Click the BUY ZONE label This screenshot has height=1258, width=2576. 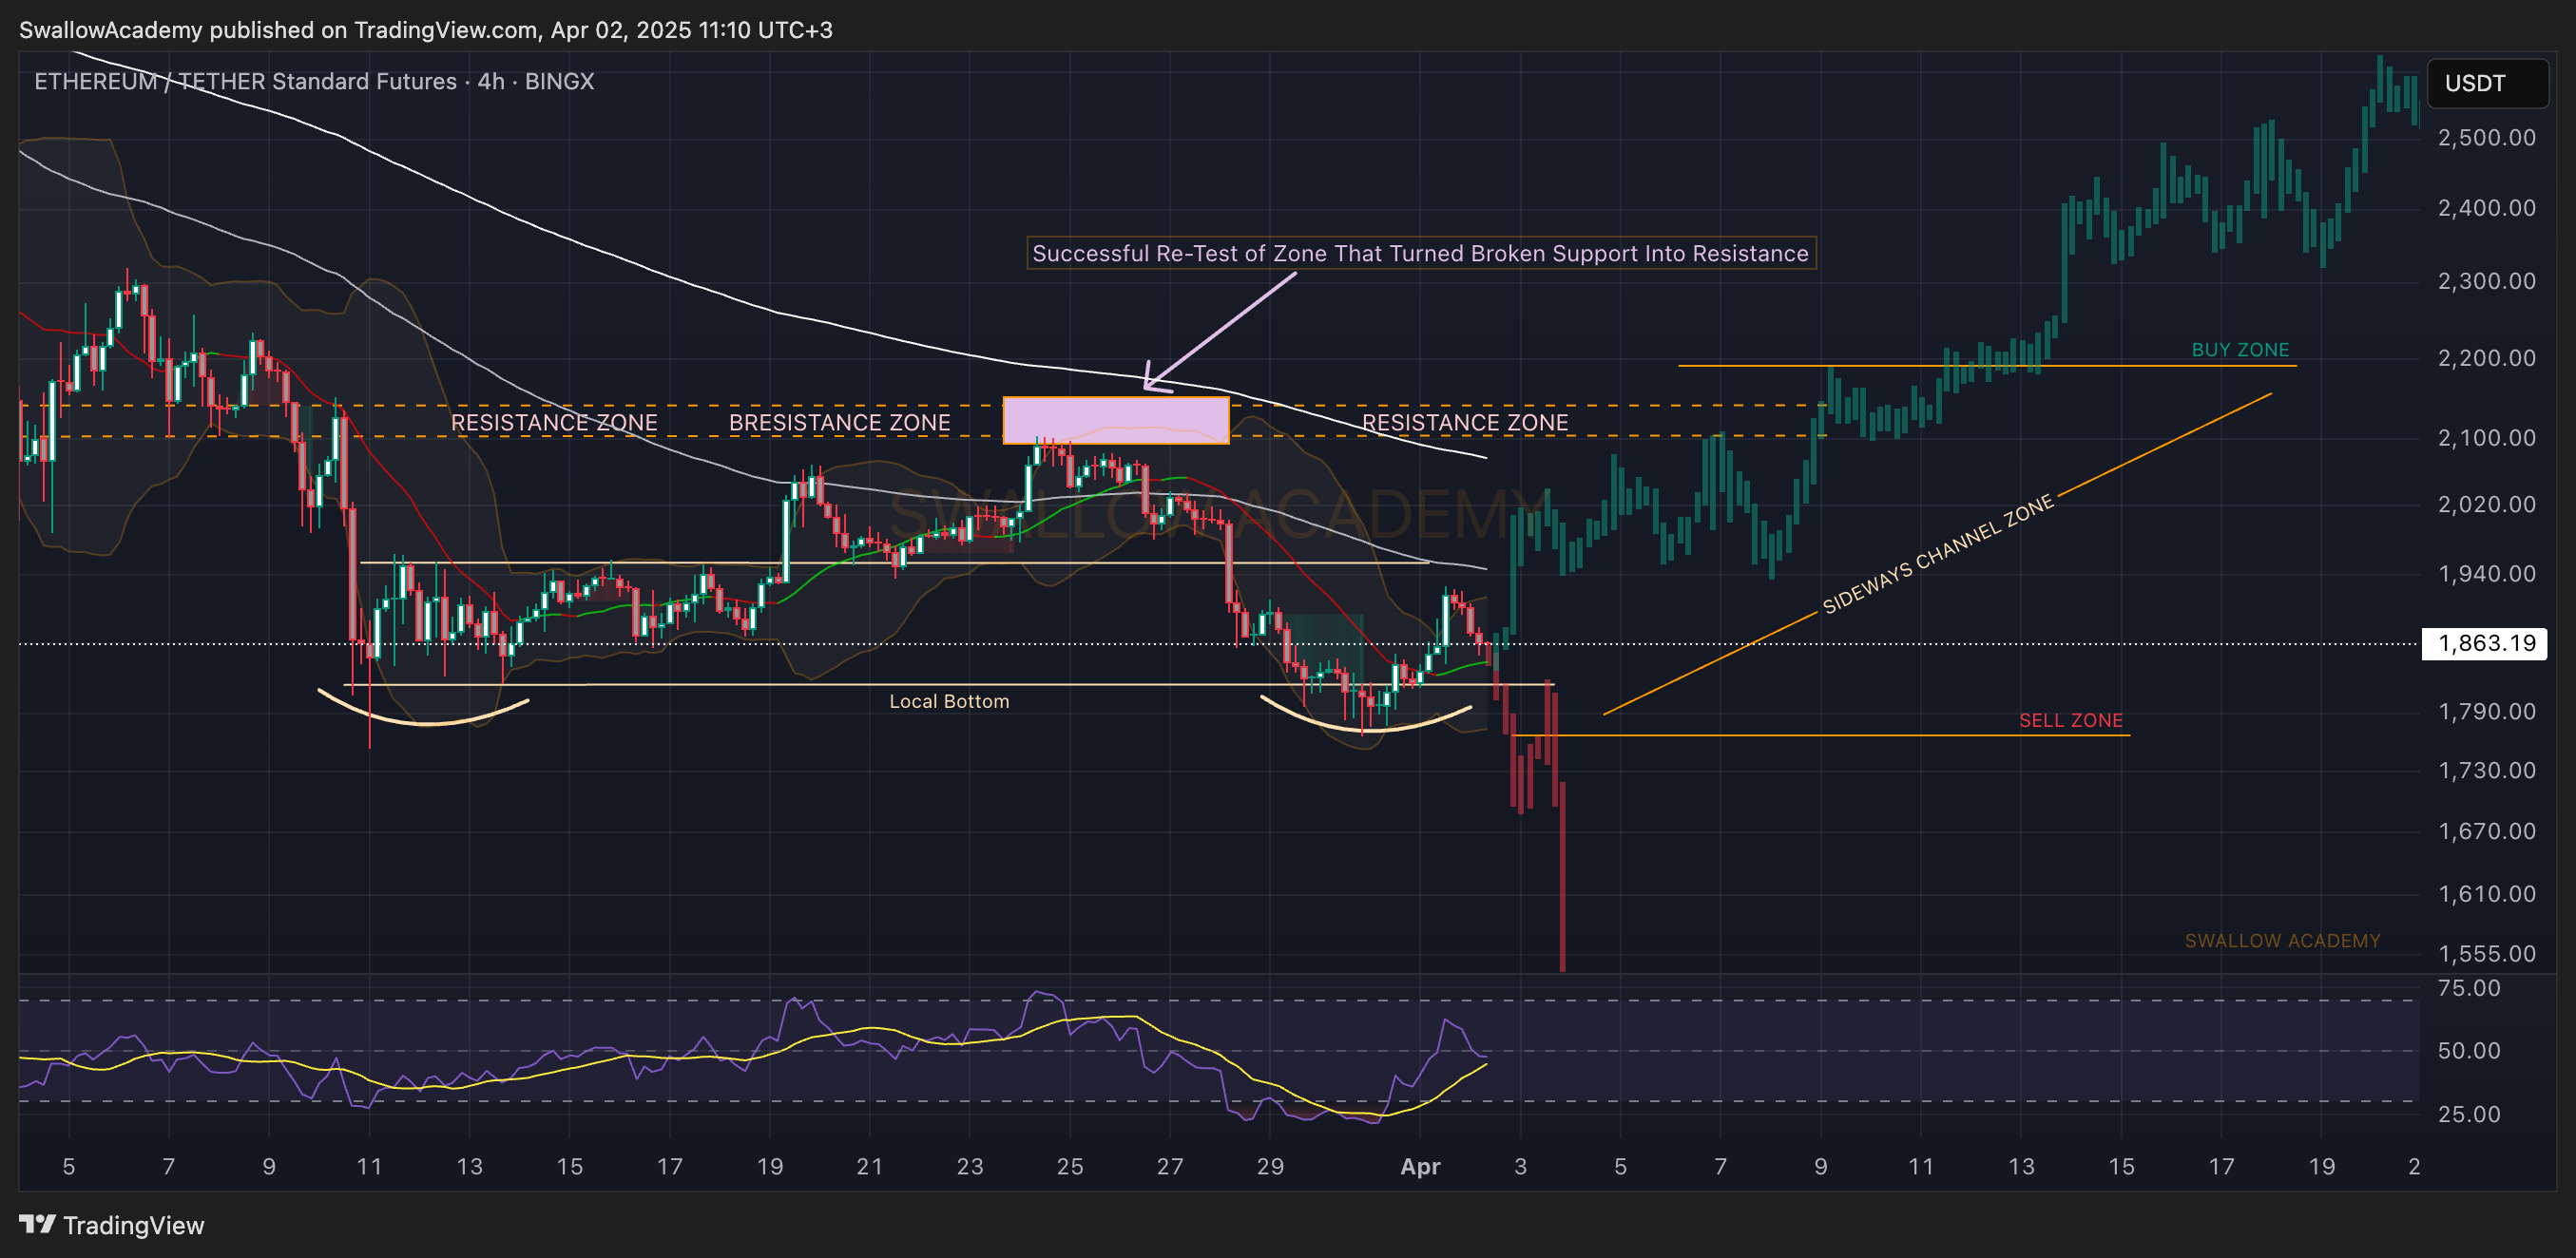(x=2240, y=350)
